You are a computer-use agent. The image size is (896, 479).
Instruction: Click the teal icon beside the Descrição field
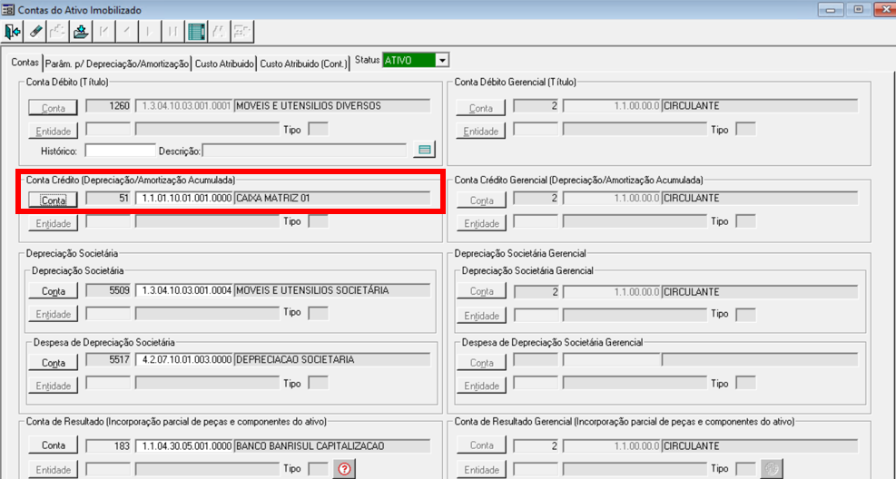pos(424,151)
